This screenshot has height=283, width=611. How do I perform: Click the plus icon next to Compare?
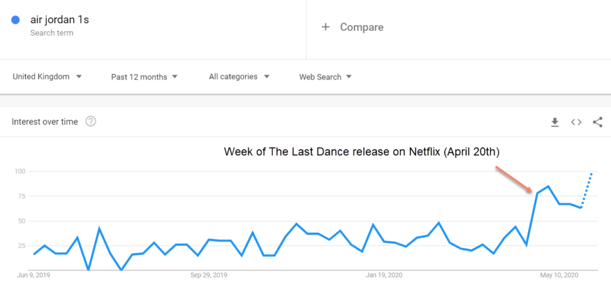click(326, 27)
